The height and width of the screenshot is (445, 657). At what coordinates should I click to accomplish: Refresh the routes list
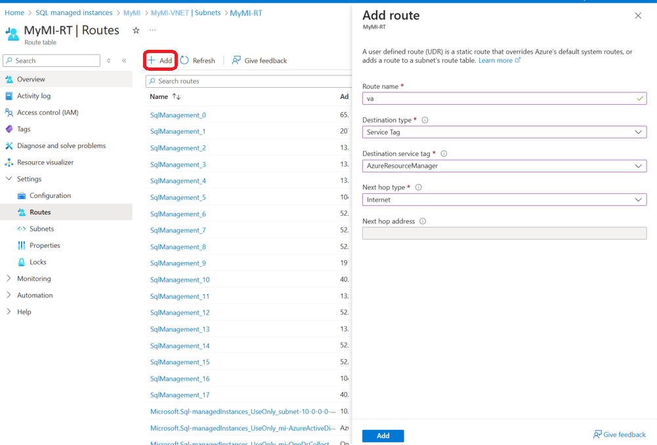[x=198, y=61]
